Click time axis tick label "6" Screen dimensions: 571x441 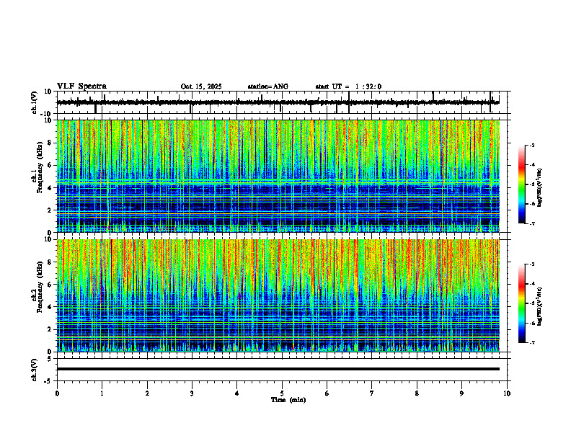pyautogui.click(x=327, y=393)
